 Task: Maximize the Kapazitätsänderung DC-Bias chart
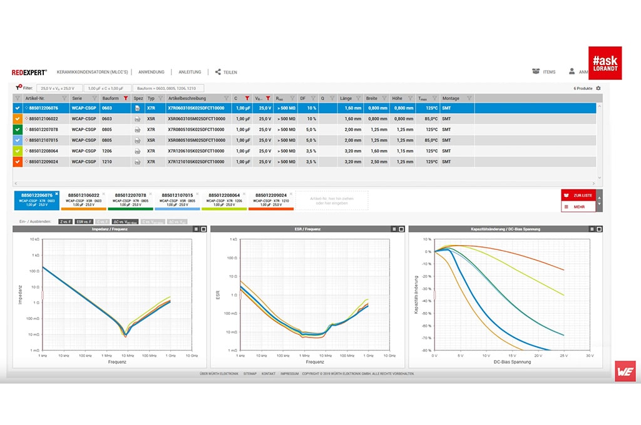coord(599,229)
